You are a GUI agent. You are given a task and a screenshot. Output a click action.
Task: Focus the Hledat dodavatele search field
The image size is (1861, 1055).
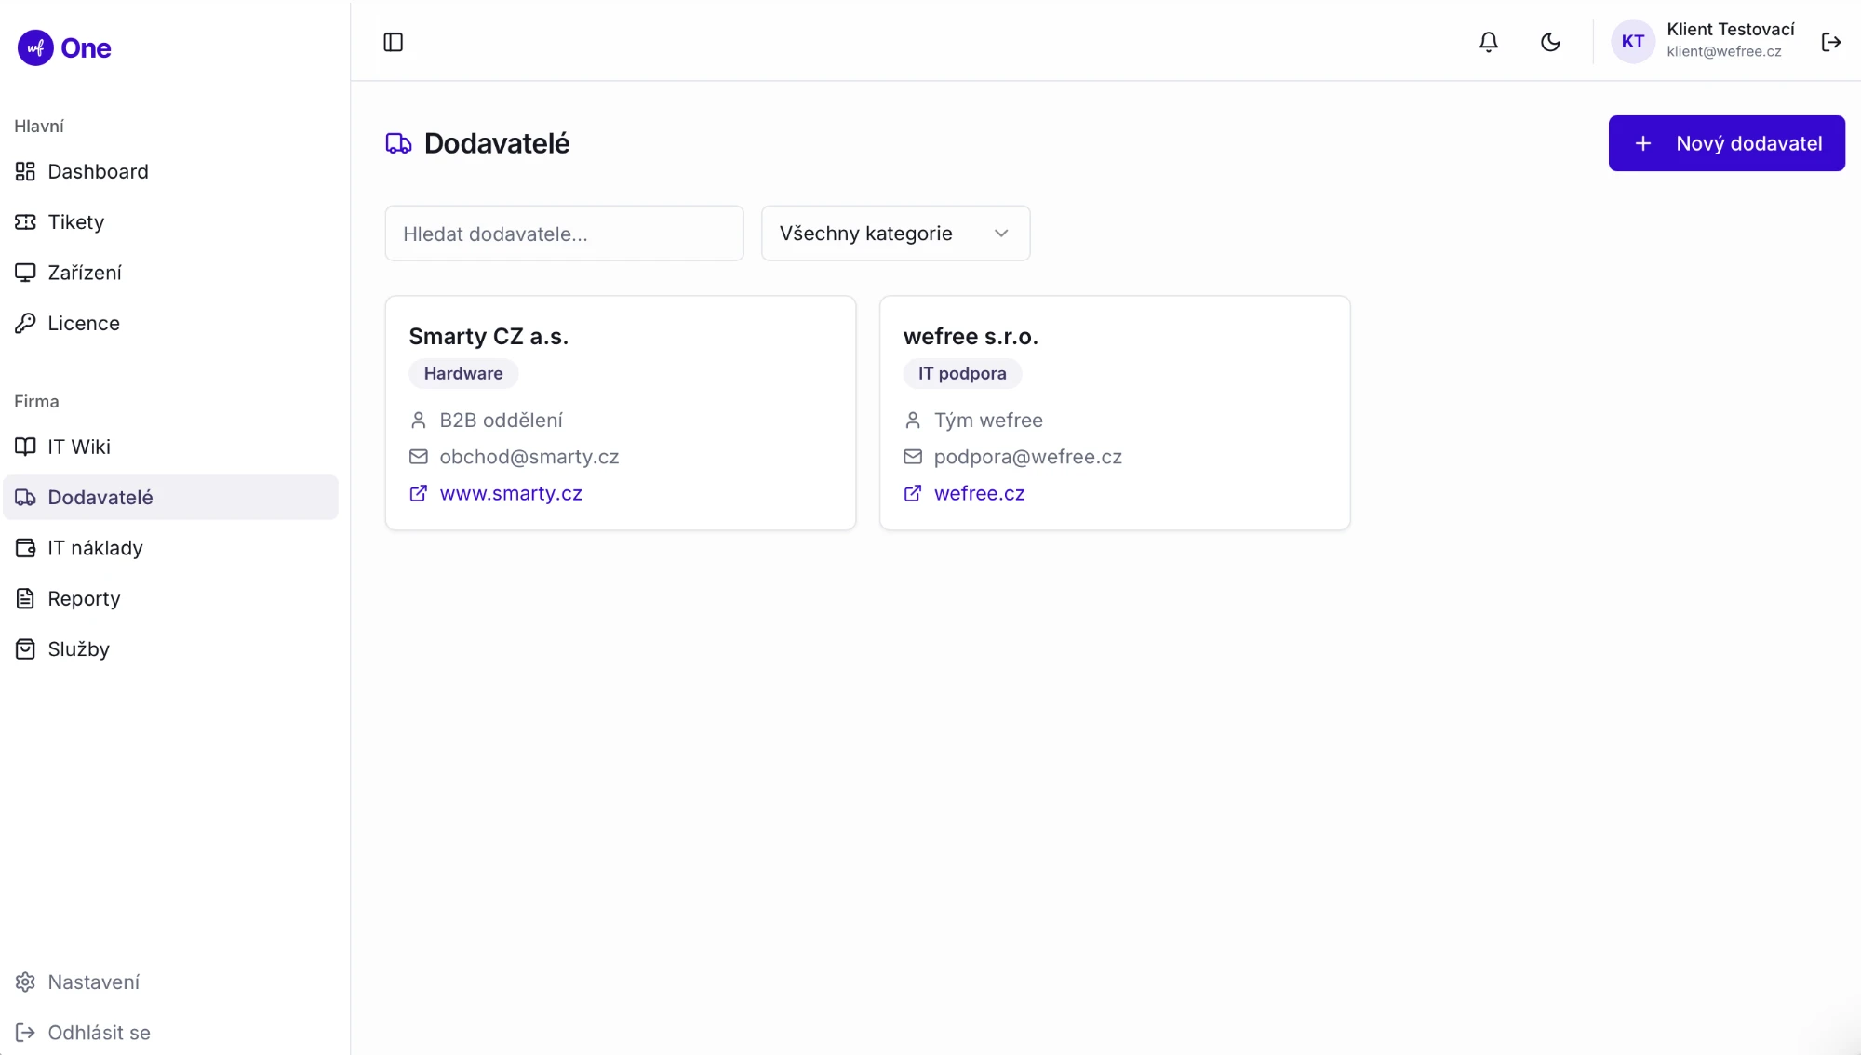564,234
